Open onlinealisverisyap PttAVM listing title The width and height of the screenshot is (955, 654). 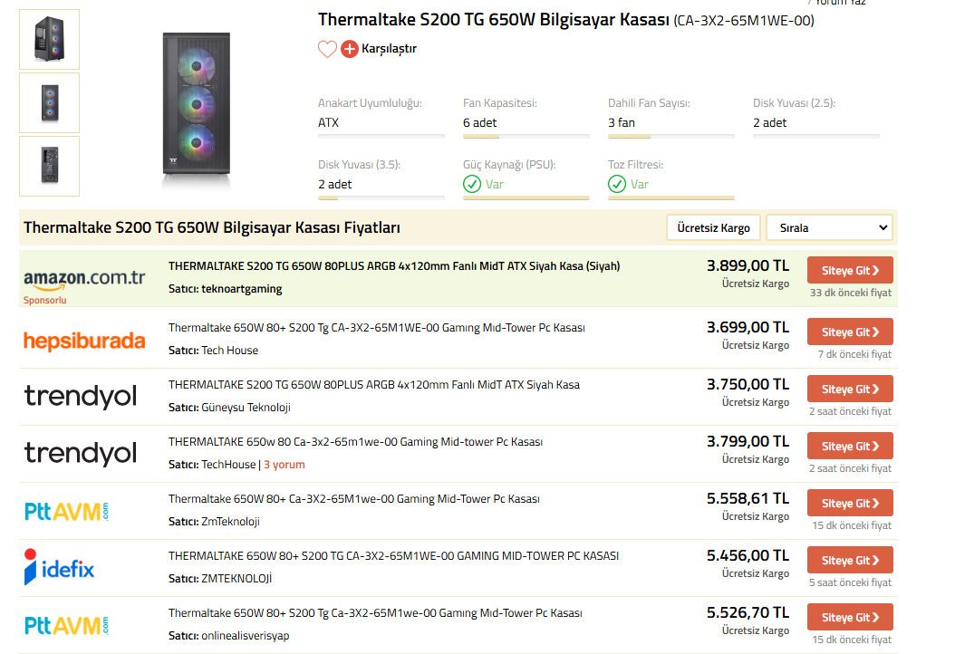pos(375,613)
